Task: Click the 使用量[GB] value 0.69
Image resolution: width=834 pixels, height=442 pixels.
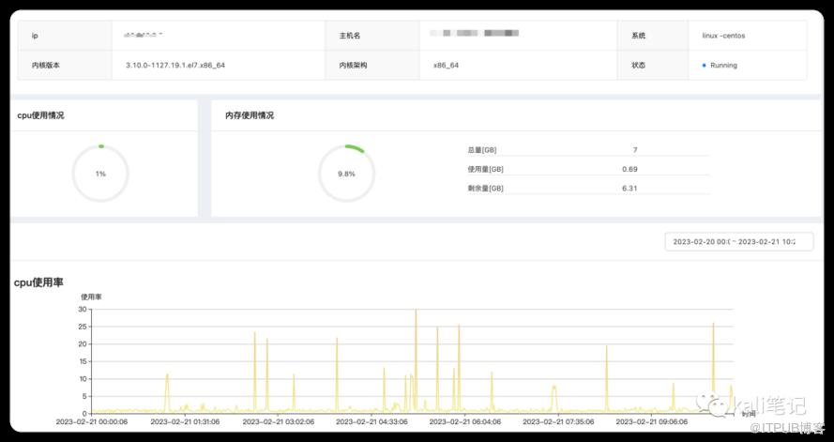Action: (629, 169)
